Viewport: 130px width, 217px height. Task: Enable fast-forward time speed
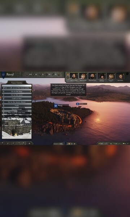click(x=75, y=144)
